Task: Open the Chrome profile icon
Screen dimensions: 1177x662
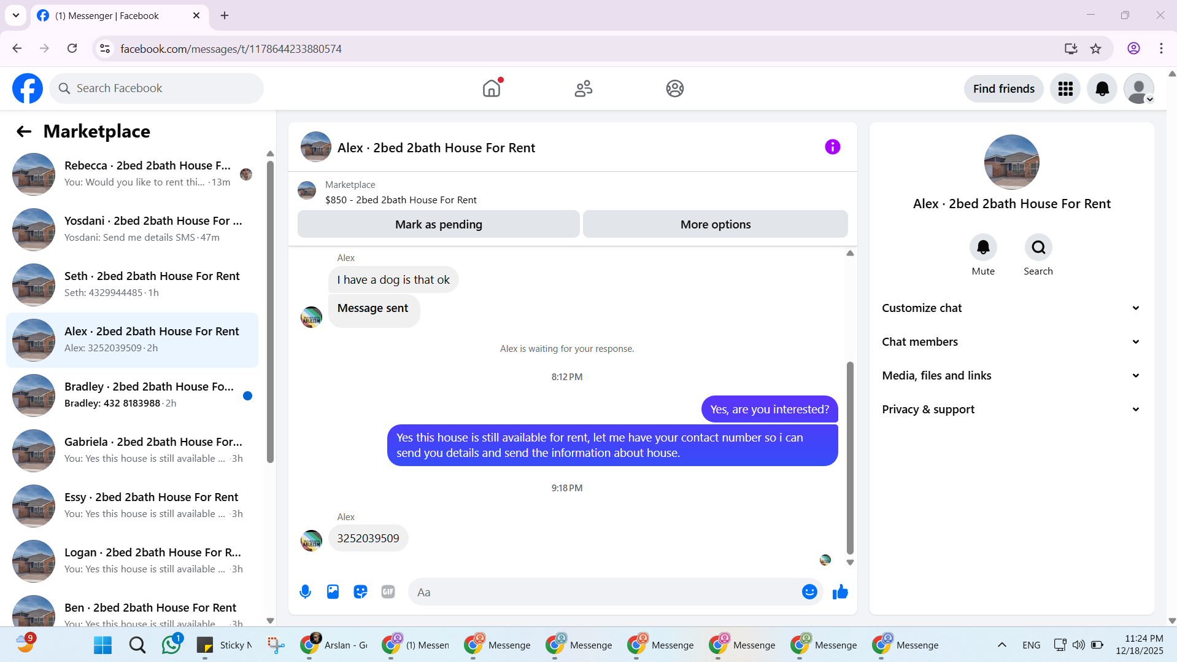Action: 1133,49
